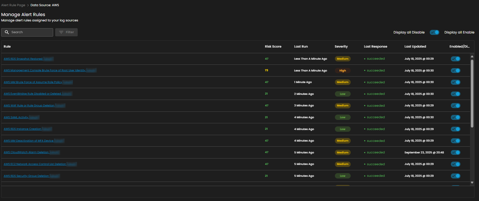The image size is (479, 201).
Task: Open AWS Management Console Brute Force rule
Action: point(44,70)
